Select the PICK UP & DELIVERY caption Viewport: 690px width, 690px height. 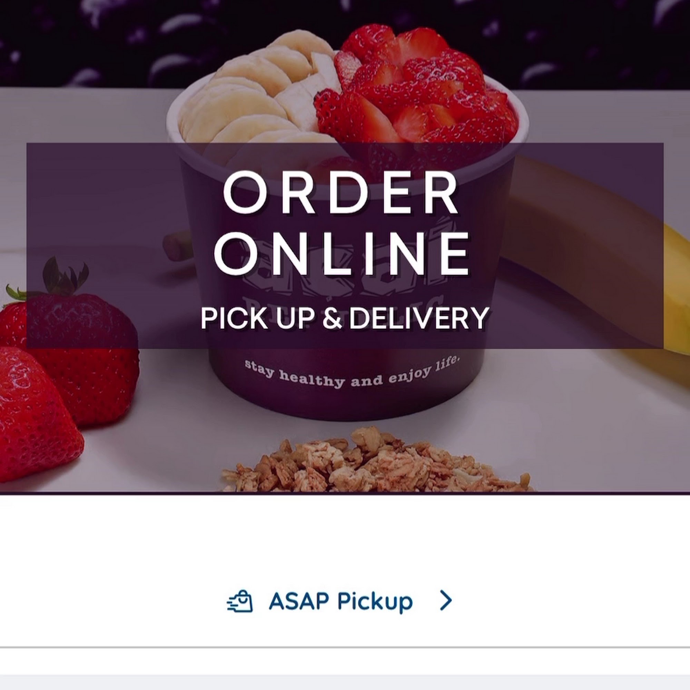(x=345, y=318)
